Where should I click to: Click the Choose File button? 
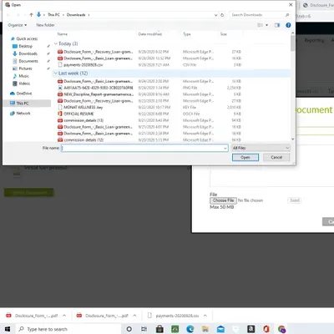click(x=223, y=200)
